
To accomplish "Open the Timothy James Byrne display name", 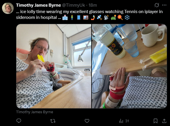I will (38, 5).
